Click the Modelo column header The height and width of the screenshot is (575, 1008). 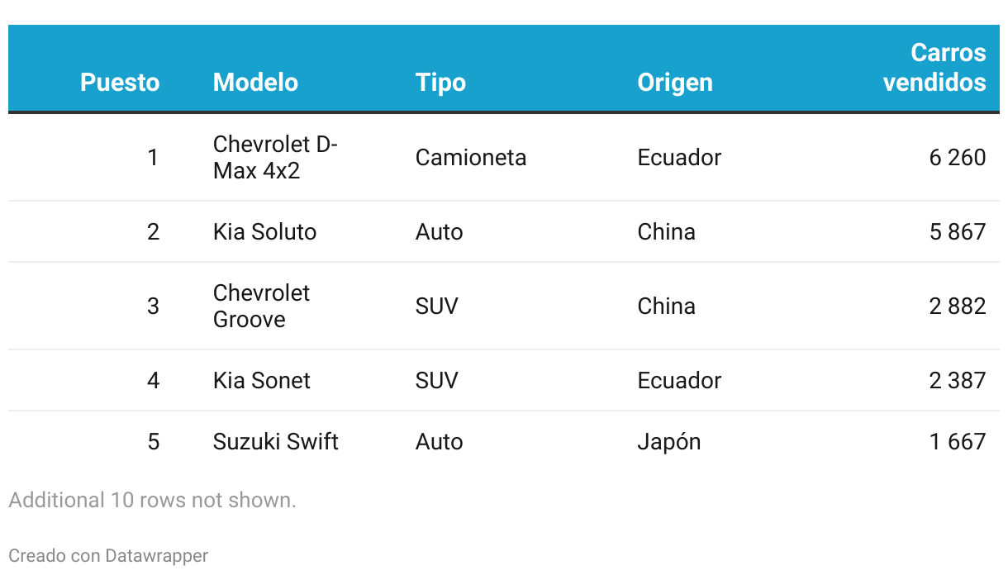[x=255, y=83]
